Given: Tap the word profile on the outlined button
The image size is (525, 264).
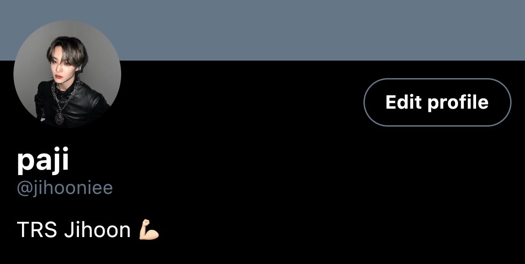Looking at the screenshot, I should 458,102.
